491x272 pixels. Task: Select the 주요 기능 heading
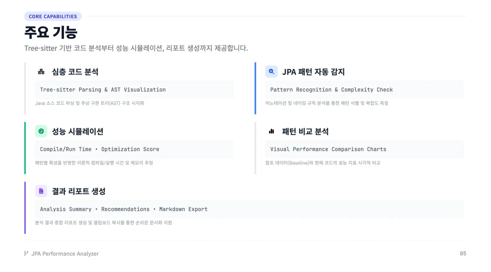click(x=51, y=32)
